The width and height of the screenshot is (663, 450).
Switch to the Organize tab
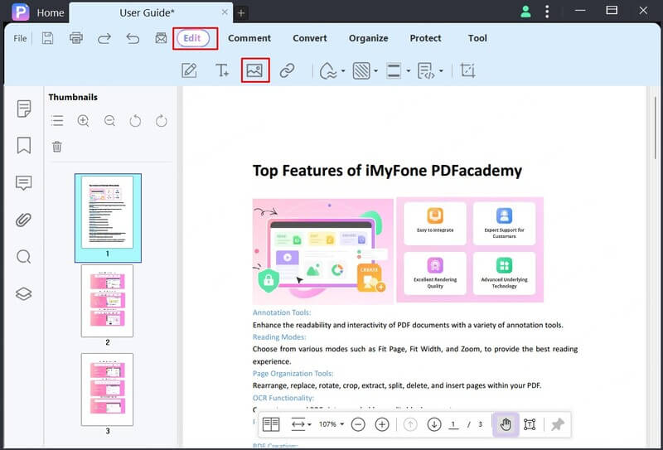tap(368, 38)
